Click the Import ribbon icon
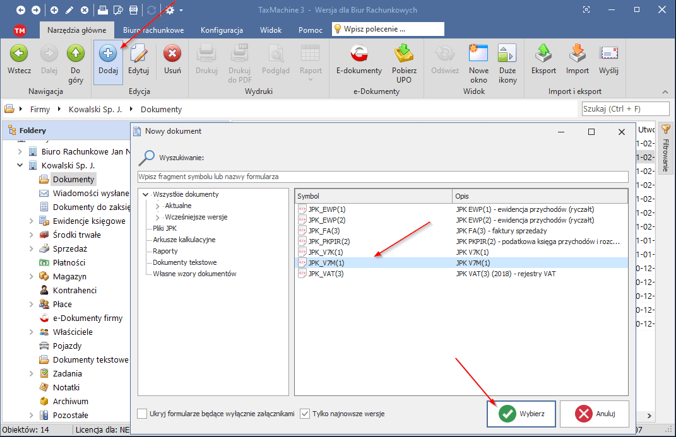Screen dimensions: 676x437 (x=577, y=55)
